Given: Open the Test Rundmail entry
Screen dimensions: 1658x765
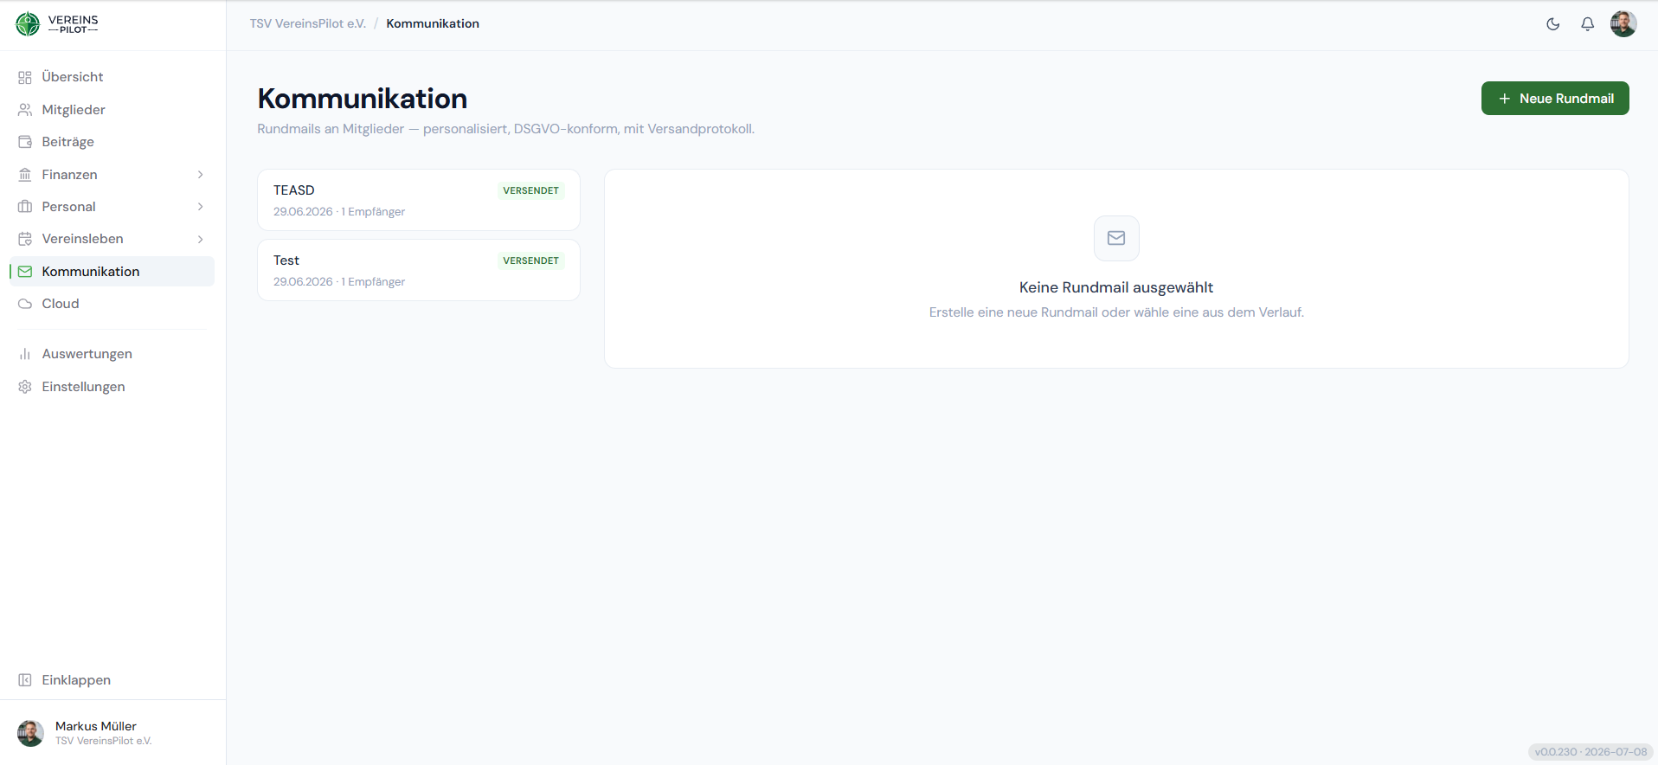Looking at the screenshot, I should tap(419, 270).
